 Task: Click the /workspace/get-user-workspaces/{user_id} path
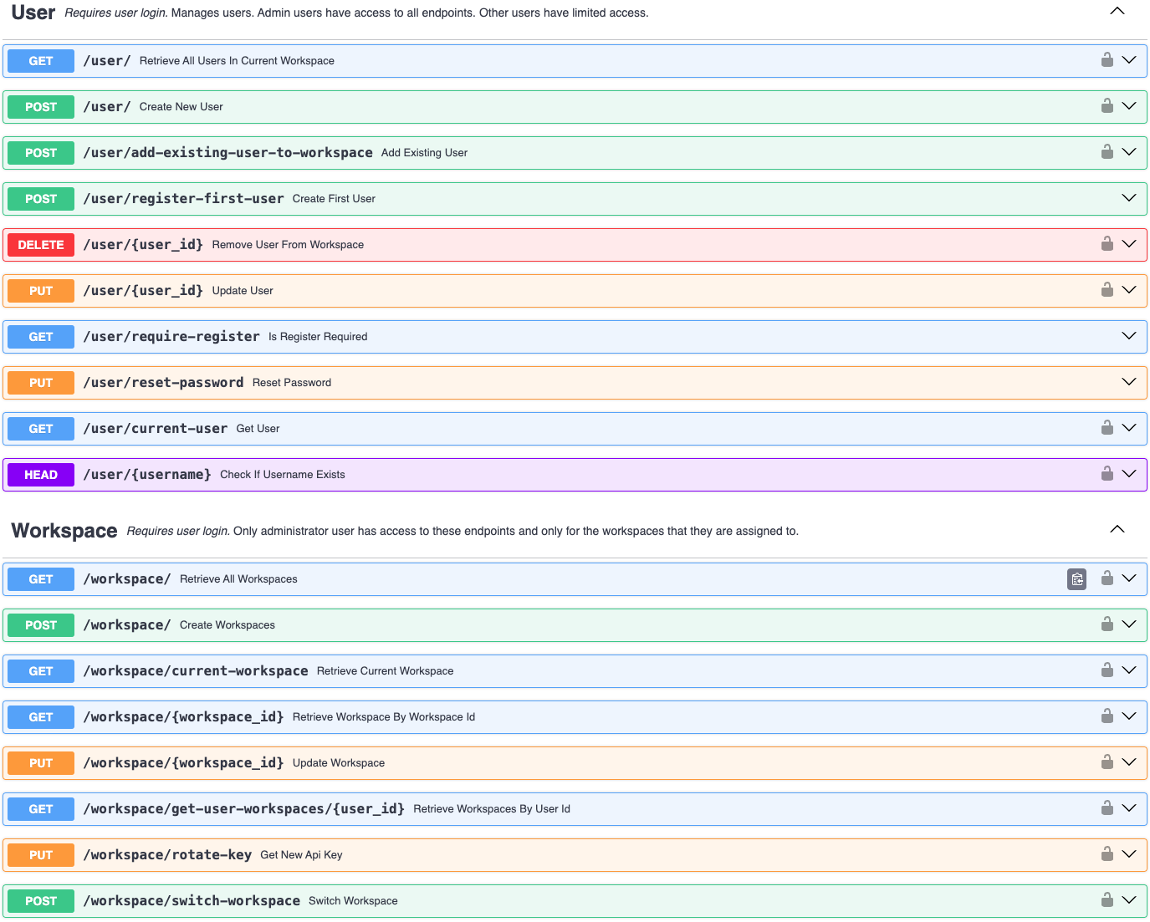(x=243, y=809)
